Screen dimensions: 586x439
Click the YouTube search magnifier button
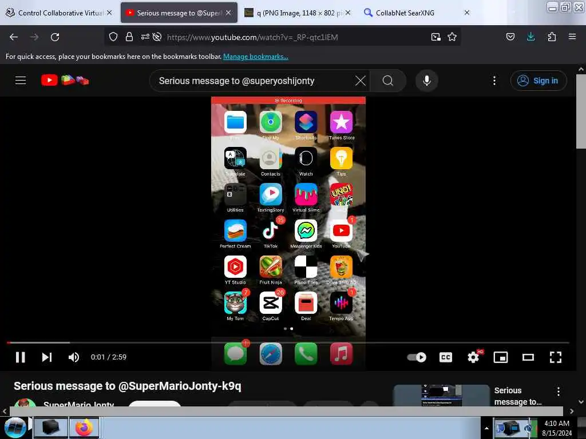coord(388,81)
